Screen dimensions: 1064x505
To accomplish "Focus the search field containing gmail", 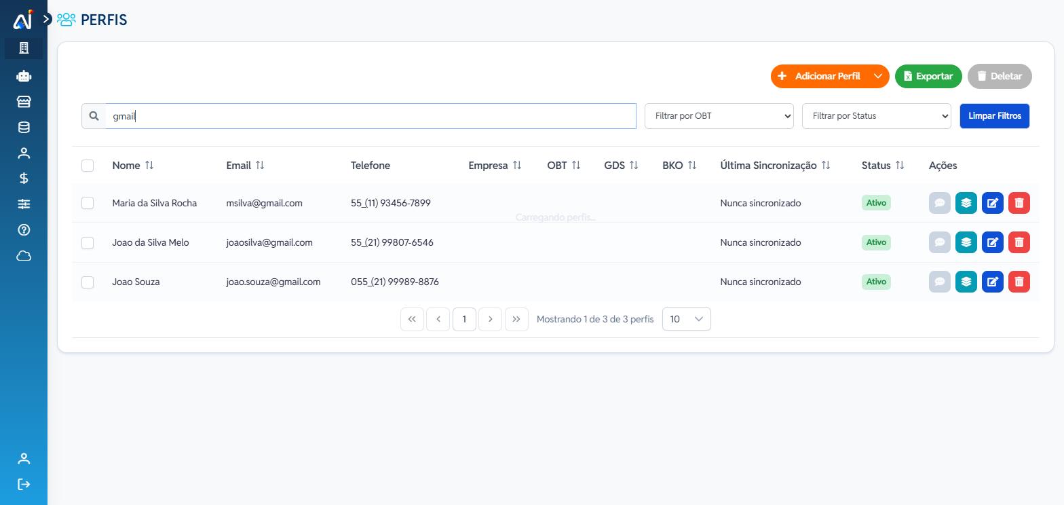I will coord(370,116).
